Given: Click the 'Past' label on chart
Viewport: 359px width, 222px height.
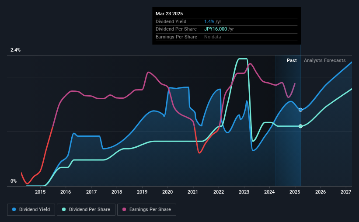Looking at the screenshot, I should pos(292,60).
